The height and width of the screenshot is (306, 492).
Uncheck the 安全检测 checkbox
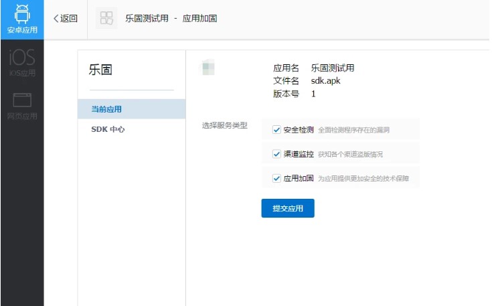276,129
